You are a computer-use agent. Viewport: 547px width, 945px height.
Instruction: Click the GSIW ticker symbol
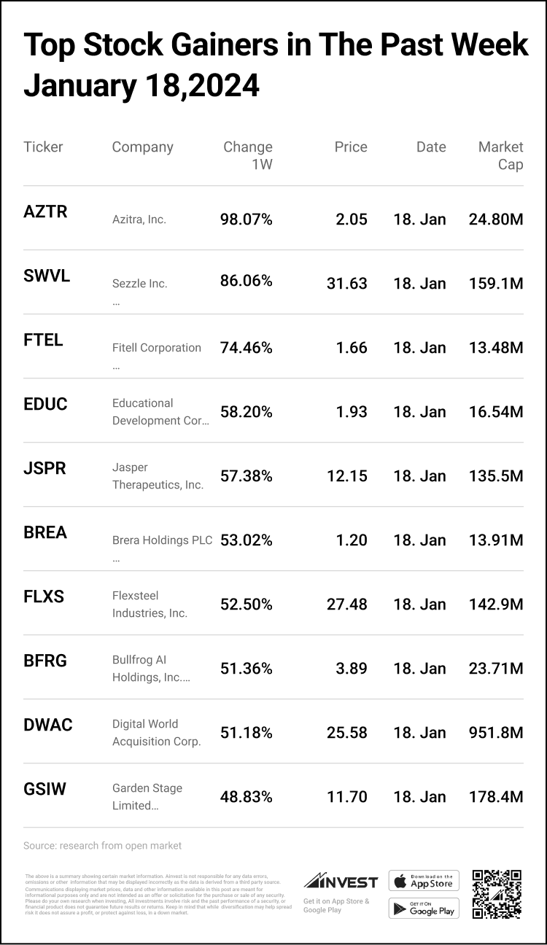45,789
